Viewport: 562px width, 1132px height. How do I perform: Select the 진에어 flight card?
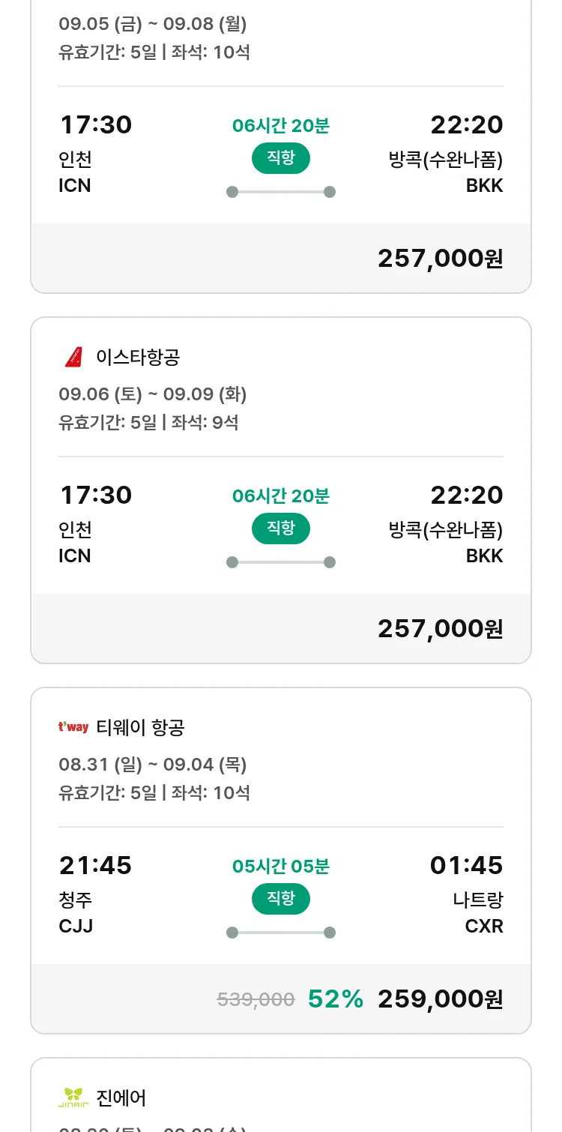tap(280, 1098)
